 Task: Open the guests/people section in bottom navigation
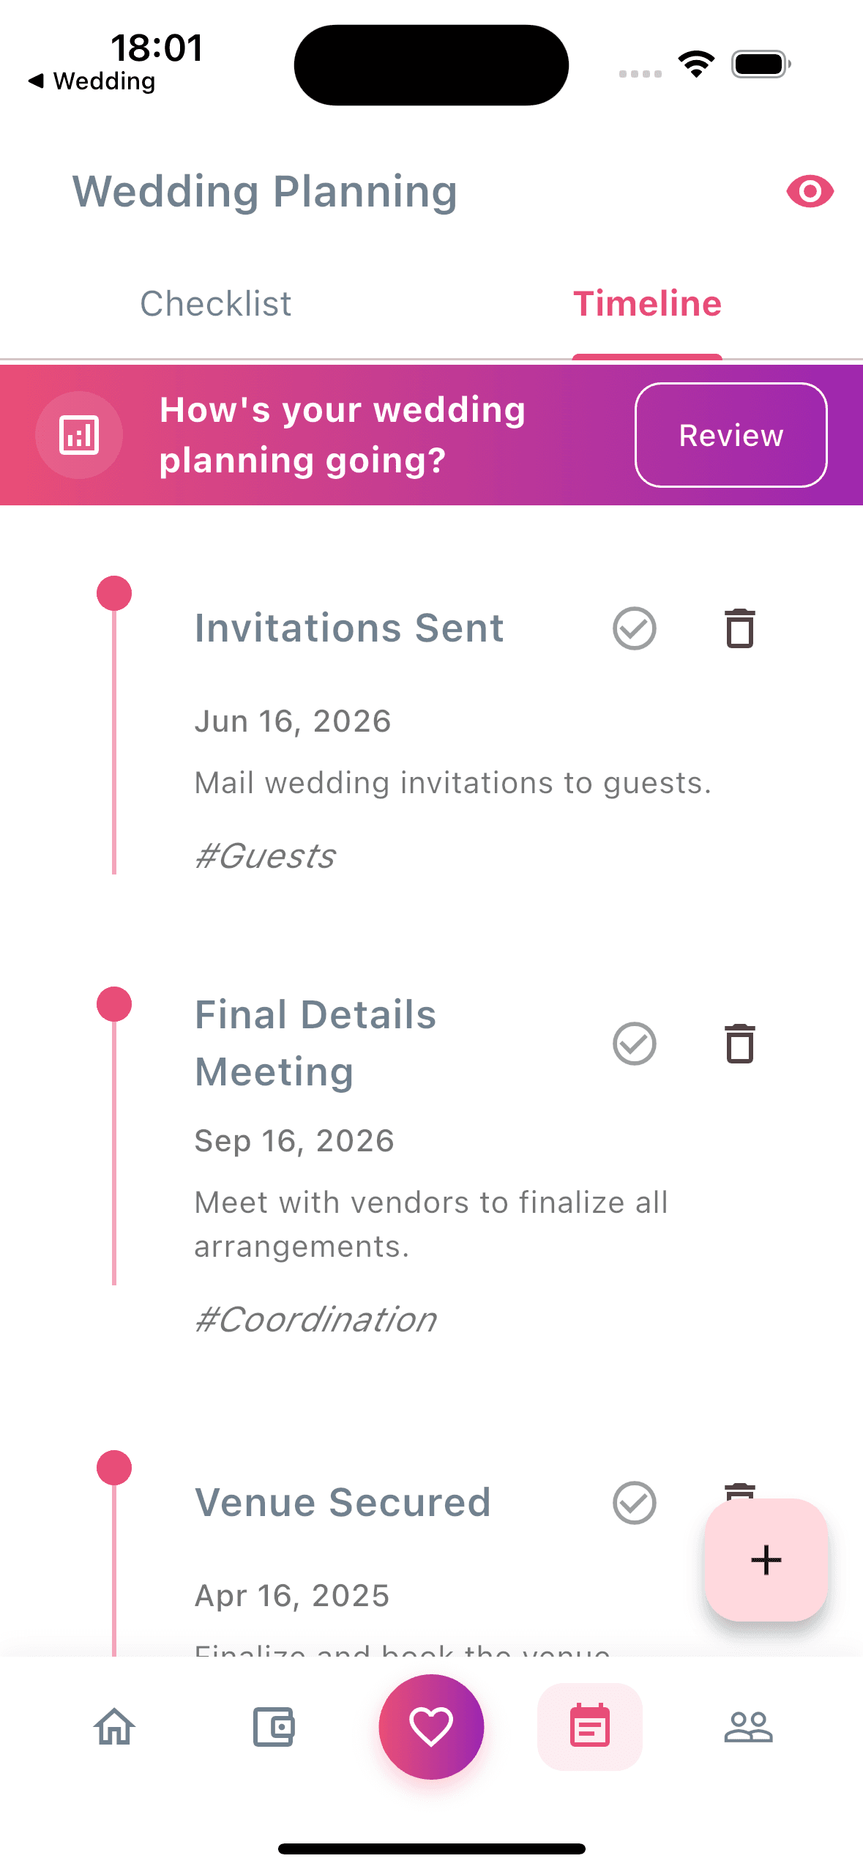[x=749, y=1728]
